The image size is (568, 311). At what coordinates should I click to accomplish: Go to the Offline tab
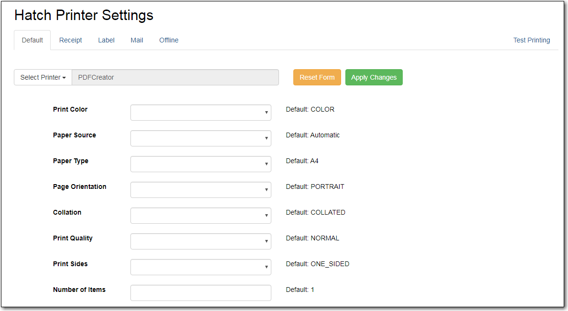[169, 40]
